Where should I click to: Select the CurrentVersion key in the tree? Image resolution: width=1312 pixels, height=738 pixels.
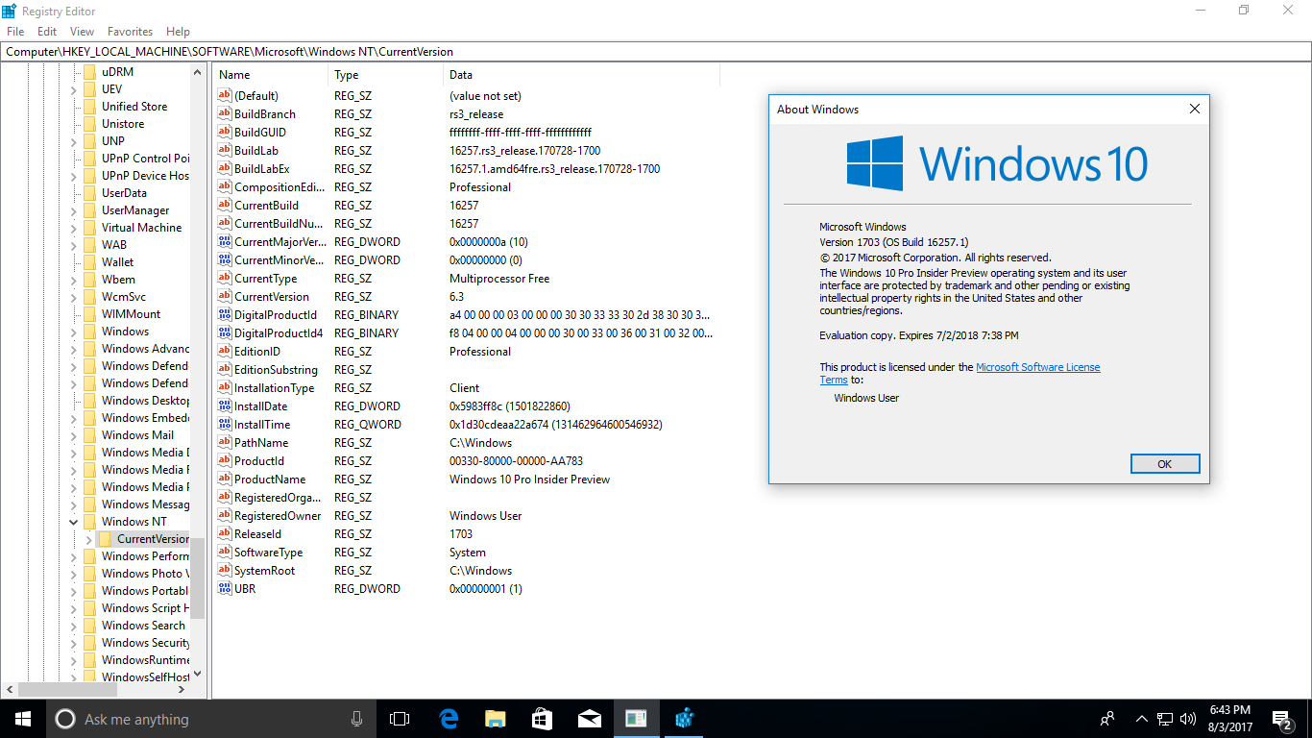click(x=153, y=539)
